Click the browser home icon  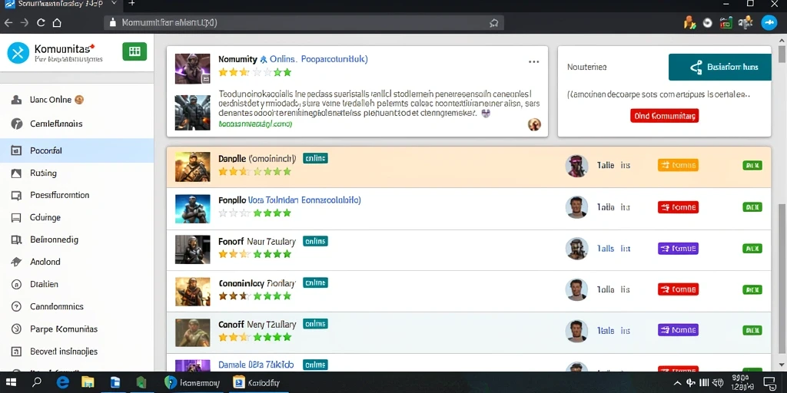pyautogui.click(x=57, y=22)
